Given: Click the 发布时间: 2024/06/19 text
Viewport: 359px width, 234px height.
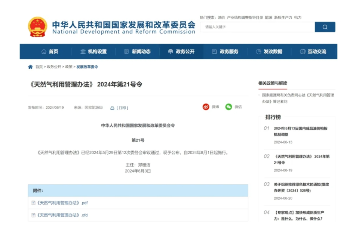Looking at the screenshot, I should pyautogui.click(x=46, y=108).
